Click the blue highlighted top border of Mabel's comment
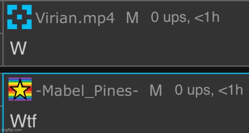Image resolution: width=249 pixels, height=133 pixels. pos(126,73)
